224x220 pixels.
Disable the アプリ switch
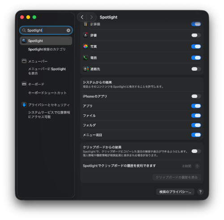coord(196,106)
